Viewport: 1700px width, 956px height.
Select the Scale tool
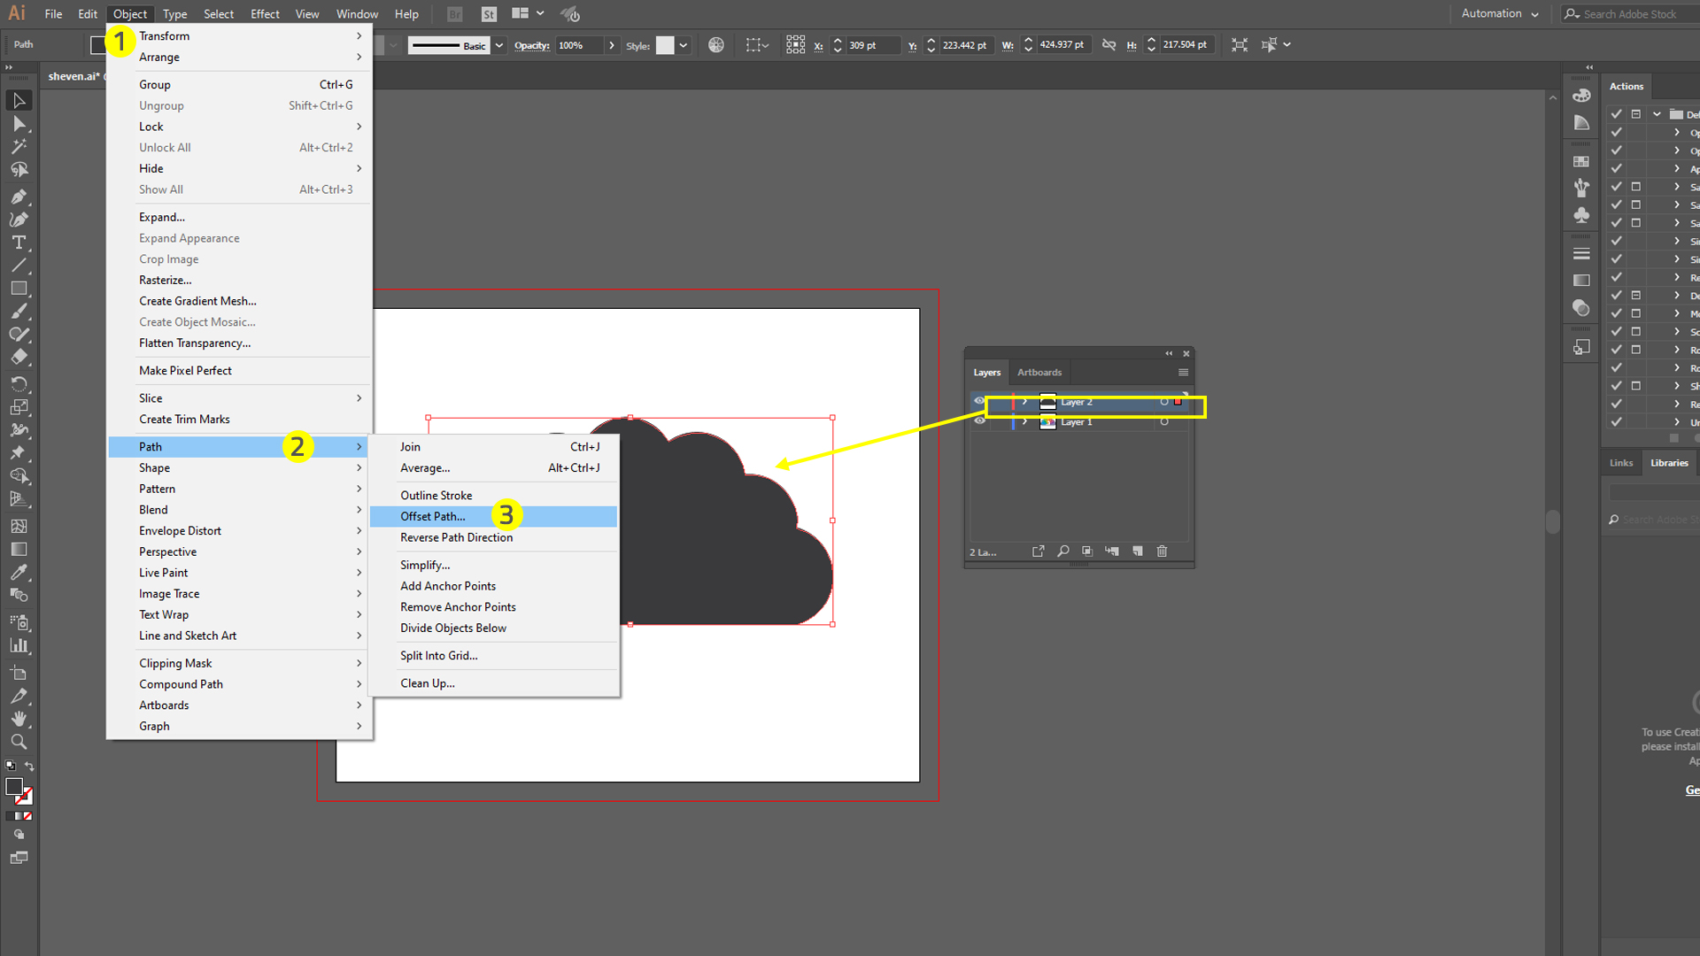click(19, 407)
